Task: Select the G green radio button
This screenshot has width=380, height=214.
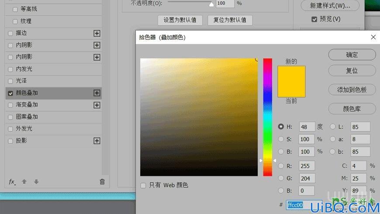Action: tap(281, 178)
